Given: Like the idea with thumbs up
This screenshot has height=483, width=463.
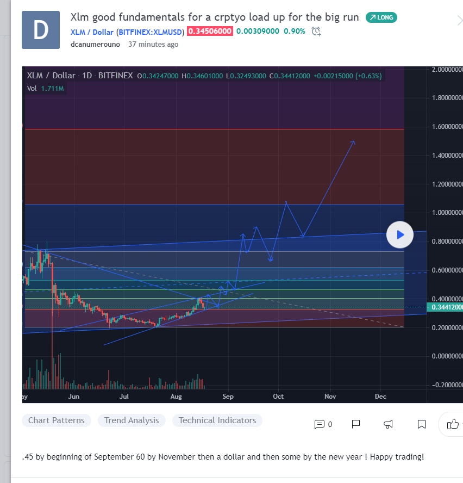Looking at the screenshot, I should [x=452, y=424].
